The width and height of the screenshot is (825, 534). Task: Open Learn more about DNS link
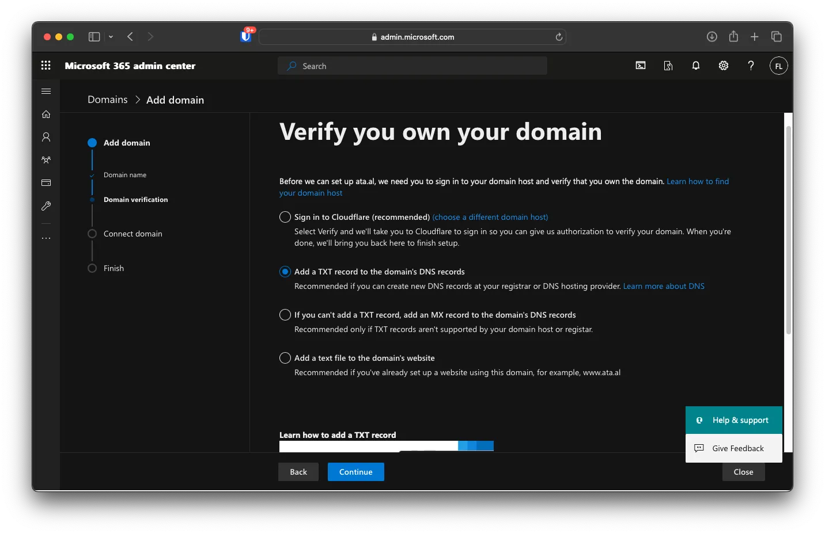(664, 286)
